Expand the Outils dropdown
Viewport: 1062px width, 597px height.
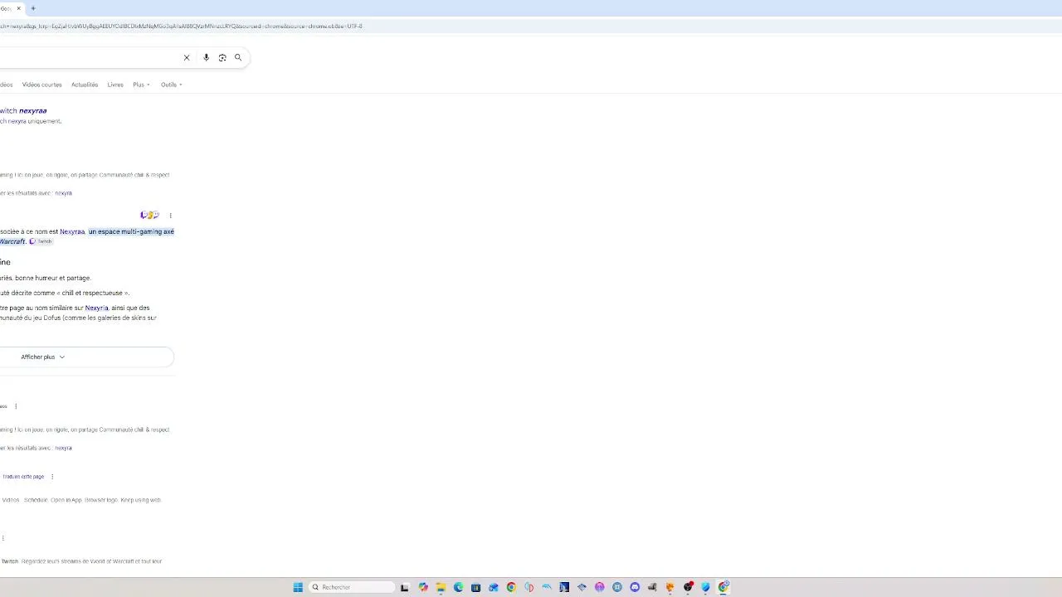click(x=172, y=85)
